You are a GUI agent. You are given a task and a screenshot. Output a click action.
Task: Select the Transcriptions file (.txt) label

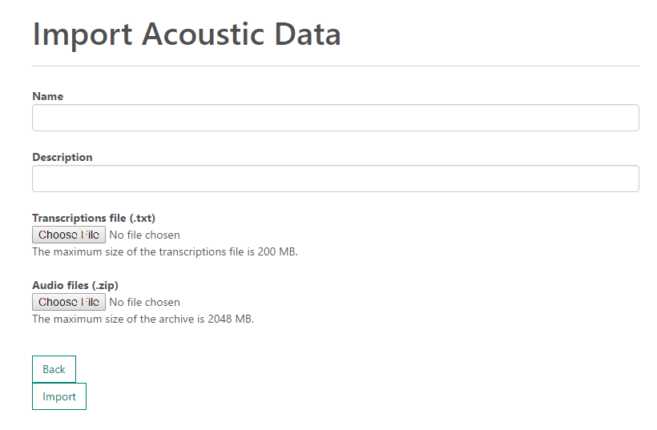(x=93, y=218)
